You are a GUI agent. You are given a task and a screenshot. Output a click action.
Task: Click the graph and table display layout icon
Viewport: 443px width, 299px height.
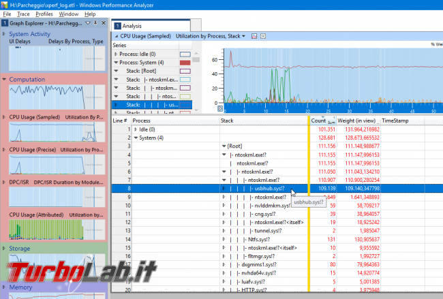[254, 36]
